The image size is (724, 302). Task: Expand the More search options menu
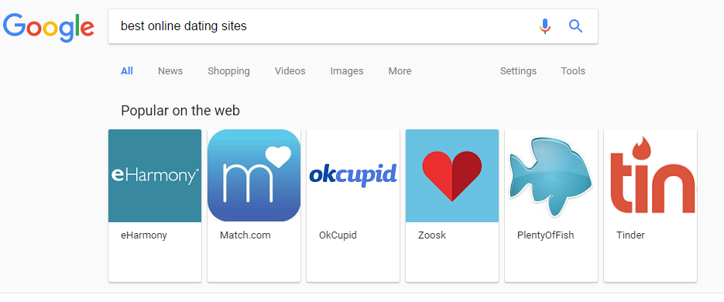click(400, 71)
